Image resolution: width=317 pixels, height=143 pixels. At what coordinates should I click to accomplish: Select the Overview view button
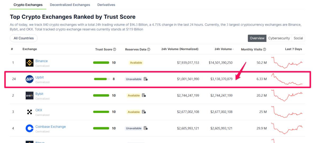coord(257,38)
